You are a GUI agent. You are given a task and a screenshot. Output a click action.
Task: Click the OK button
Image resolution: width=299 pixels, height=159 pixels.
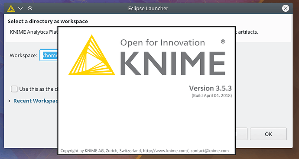click(268, 134)
